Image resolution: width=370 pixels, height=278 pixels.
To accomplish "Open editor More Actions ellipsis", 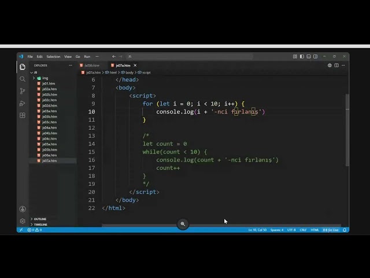I will pyautogui.click(x=343, y=65).
